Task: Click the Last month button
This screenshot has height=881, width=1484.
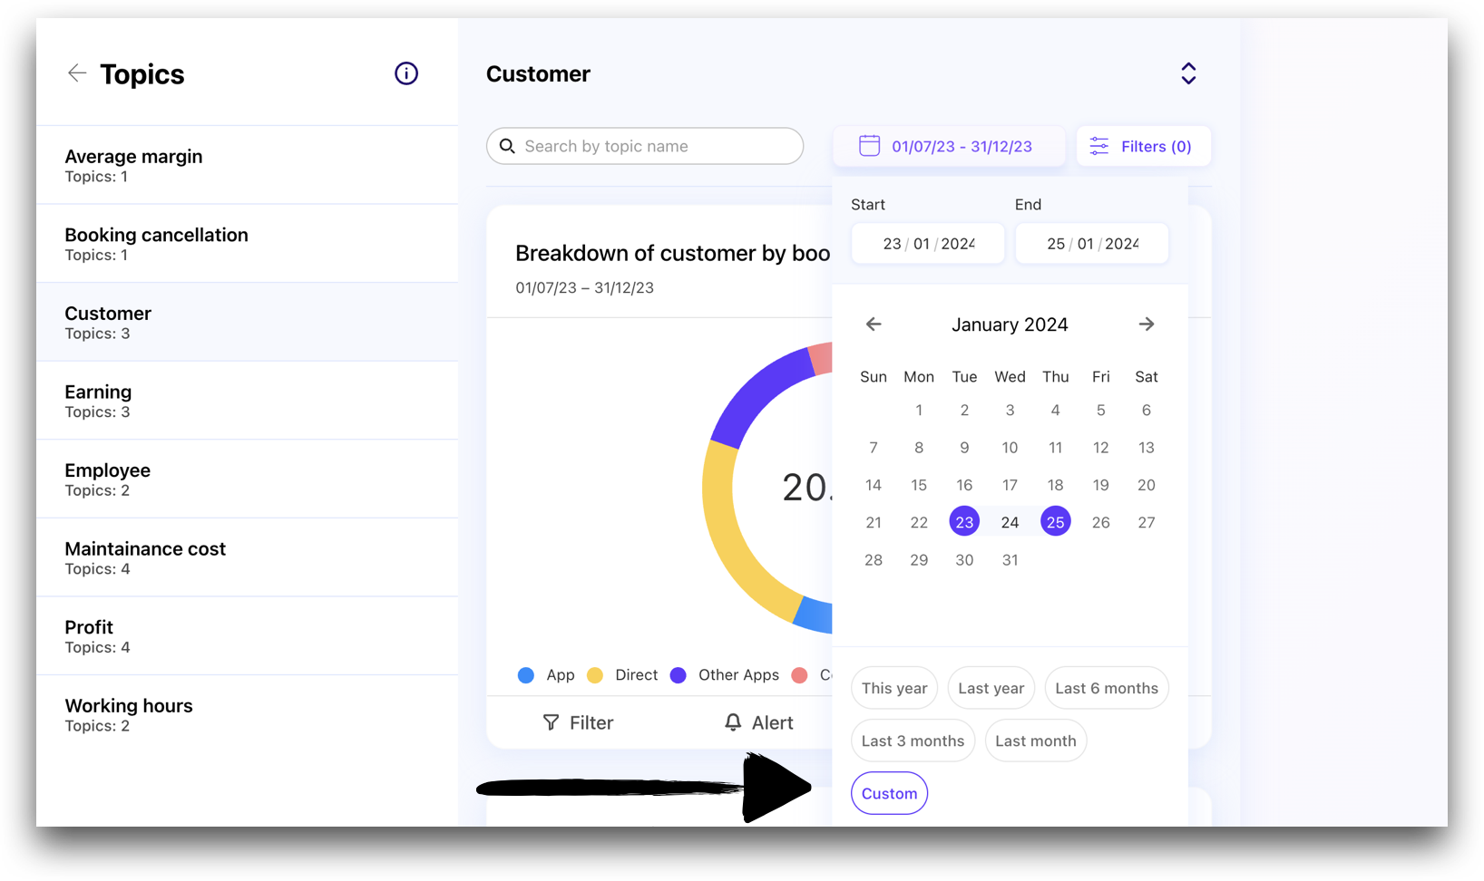Action: 1035,741
